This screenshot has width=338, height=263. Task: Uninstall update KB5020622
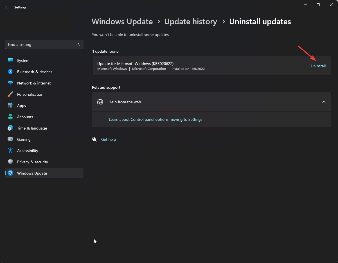tap(318, 66)
